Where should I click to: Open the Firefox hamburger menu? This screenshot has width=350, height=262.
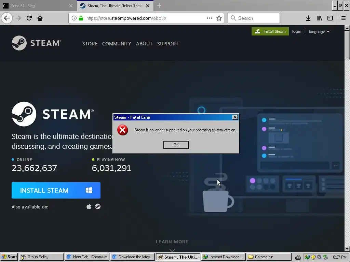pyautogui.click(x=343, y=18)
